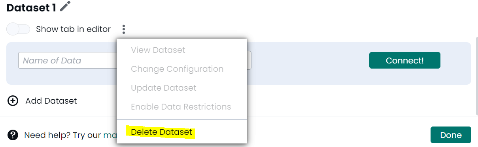The height and width of the screenshot is (147, 478).
Task: Click the Add Dataset text label
Action: click(51, 101)
